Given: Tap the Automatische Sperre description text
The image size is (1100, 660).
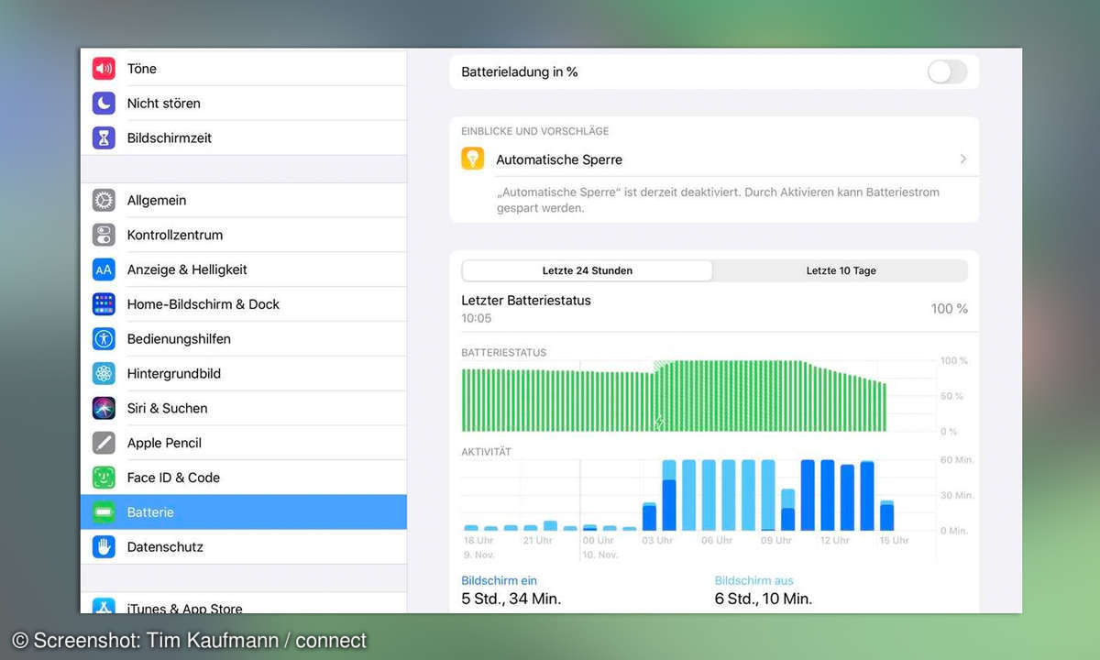Looking at the screenshot, I should pyautogui.click(x=718, y=200).
